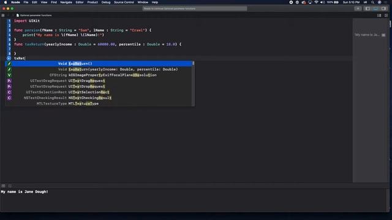
Task: Click the clock showing Sun 5:10 PM
Action: (x=351, y=2)
